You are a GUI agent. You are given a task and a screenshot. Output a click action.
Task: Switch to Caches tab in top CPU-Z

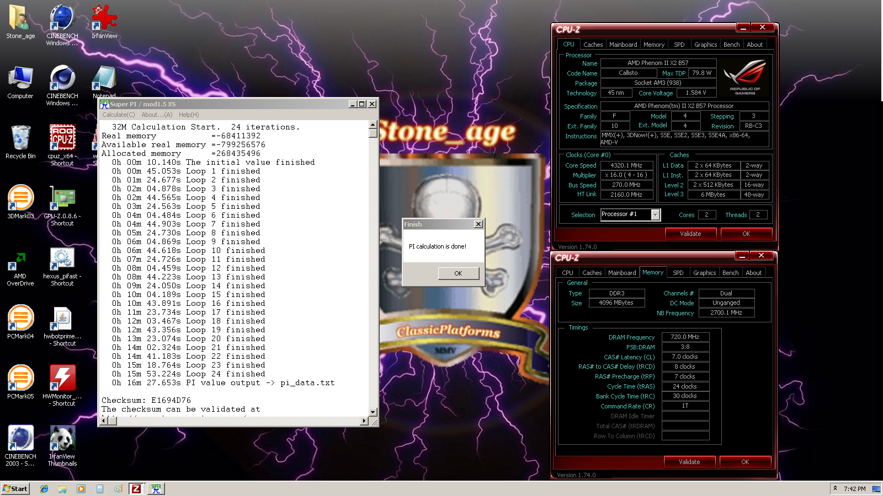(x=593, y=45)
